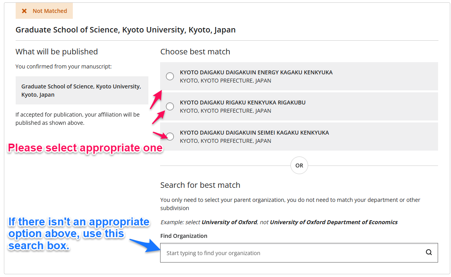
Task: Click the blue arrow pointing to search box
Action: pyautogui.click(x=145, y=245)
